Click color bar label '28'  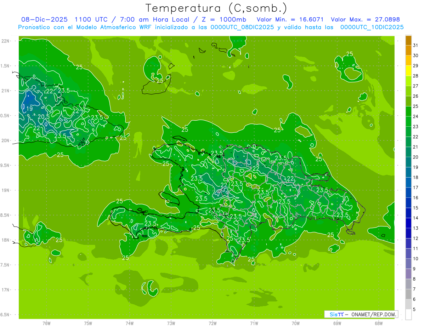click(416, 76)
